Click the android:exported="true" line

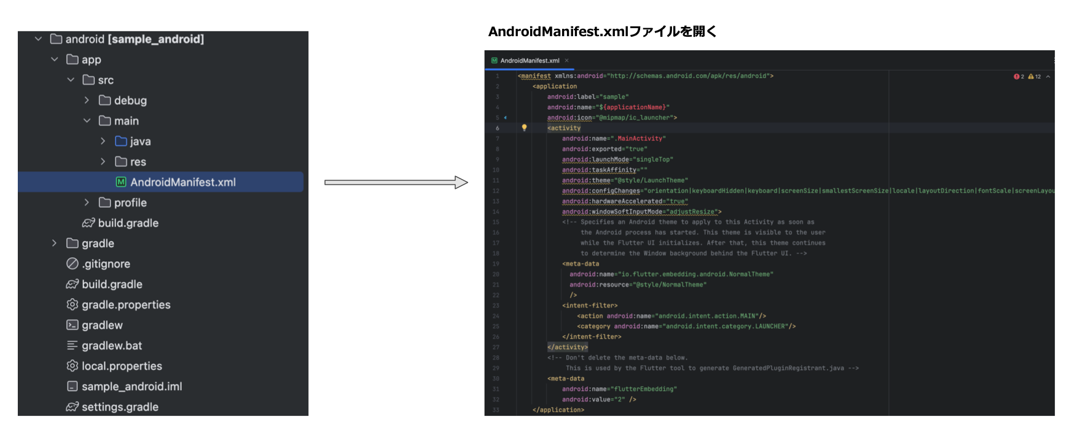pos(604,149)
